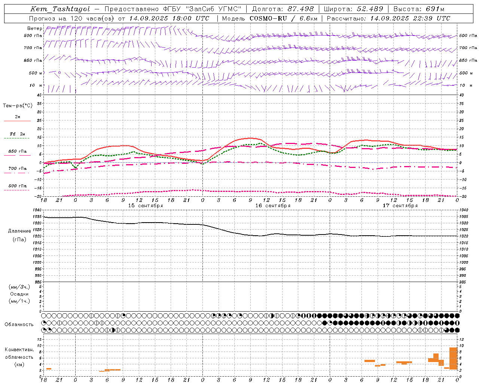The image size is (479, 383).
Task: Click the (мм/3ч.) precipitation unit label
Action: point(19,287)
